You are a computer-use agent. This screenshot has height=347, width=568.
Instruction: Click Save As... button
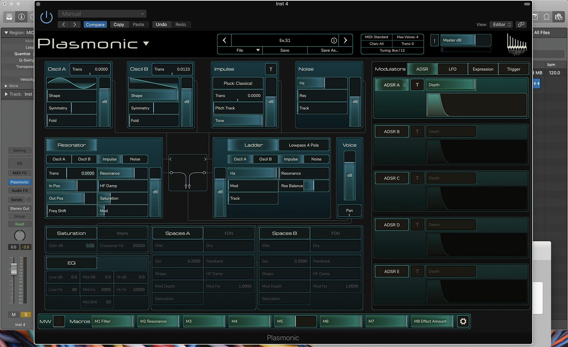pyautogui.click(x=330, y=50)
